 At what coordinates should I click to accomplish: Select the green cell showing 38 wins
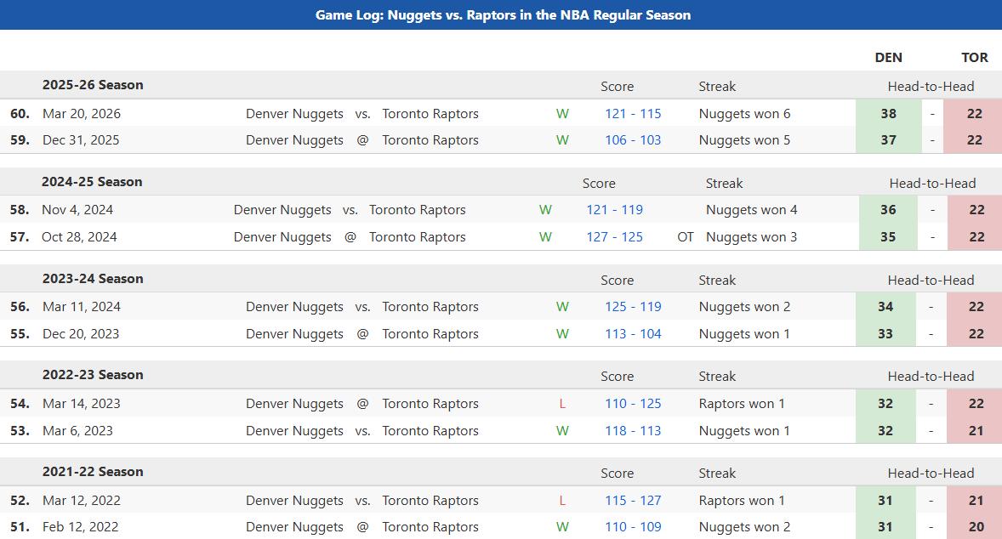pos(888,114)
